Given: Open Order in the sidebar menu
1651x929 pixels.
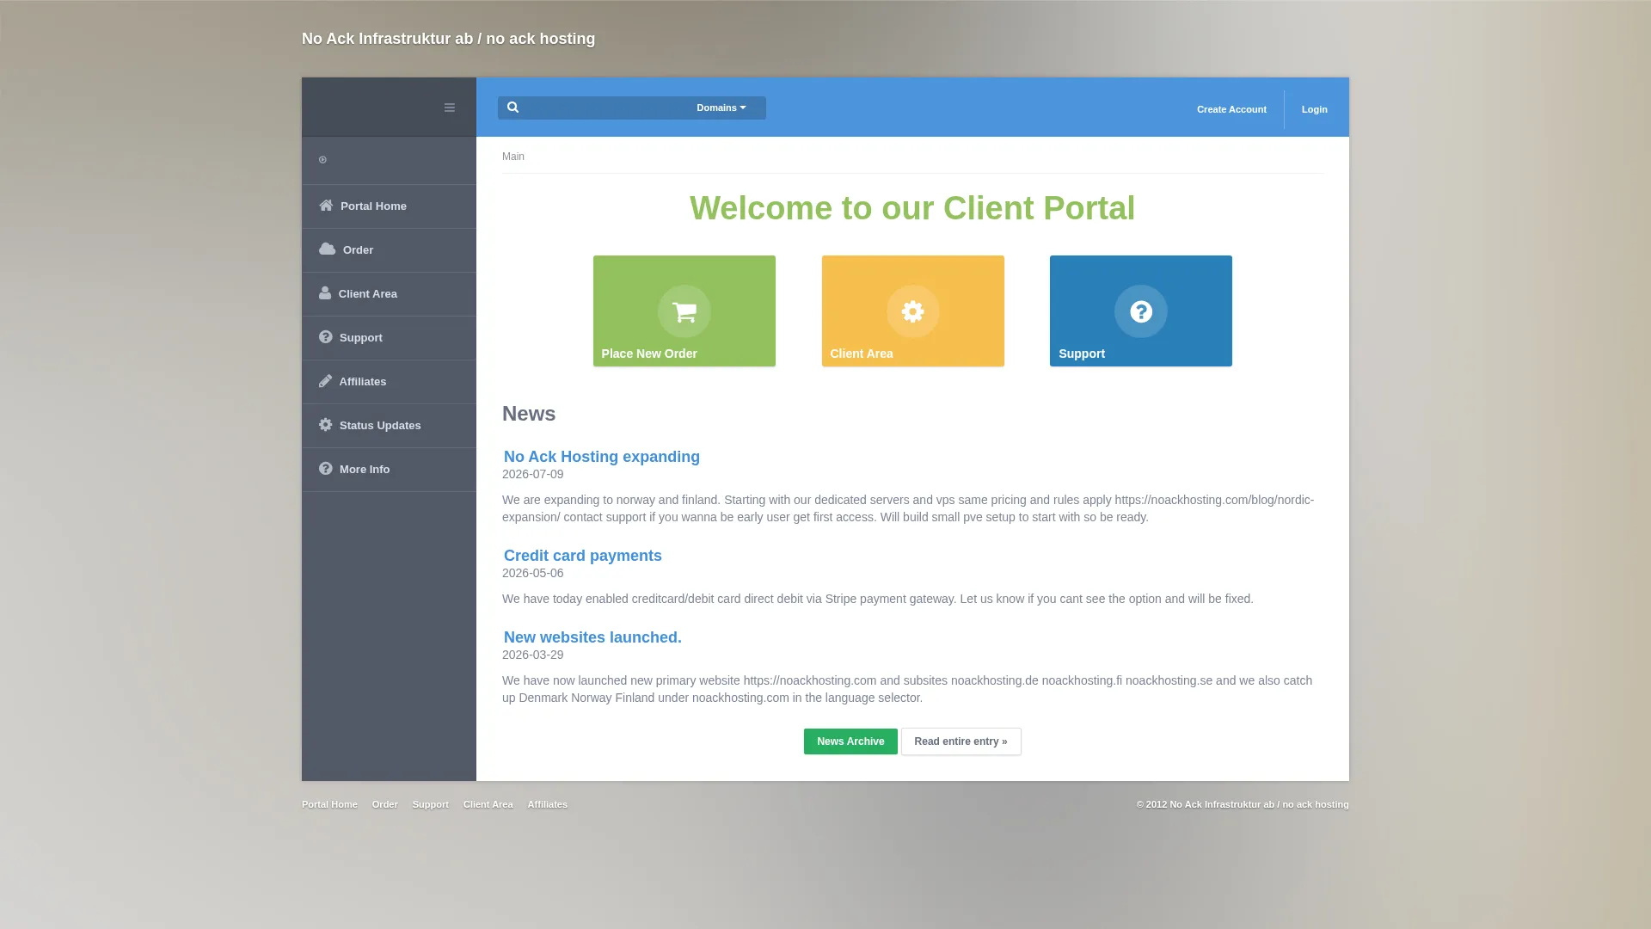Looking at the screenshot, I should (x=389, y=250).
